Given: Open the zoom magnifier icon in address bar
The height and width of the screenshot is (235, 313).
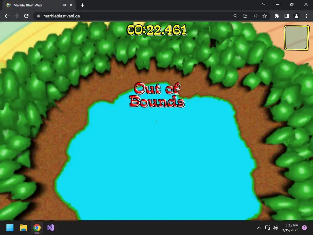Looking at the screenshot, I should [x=235, y=16].
